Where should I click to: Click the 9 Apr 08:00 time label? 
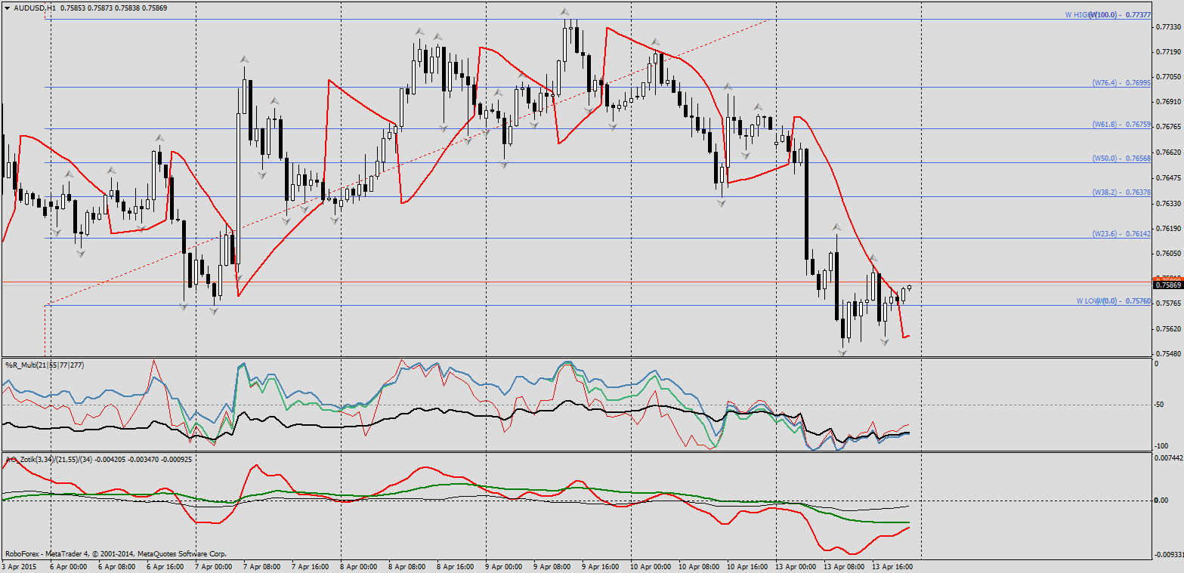tap(552, 565)
